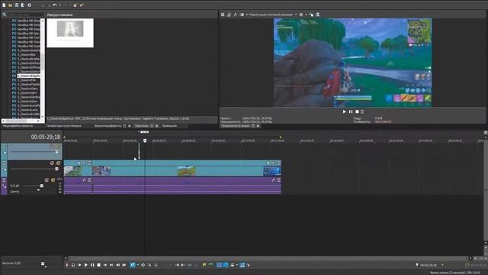
Task: Click the video output FX icon in preview toolbar
Action: (x=236, y=15)
